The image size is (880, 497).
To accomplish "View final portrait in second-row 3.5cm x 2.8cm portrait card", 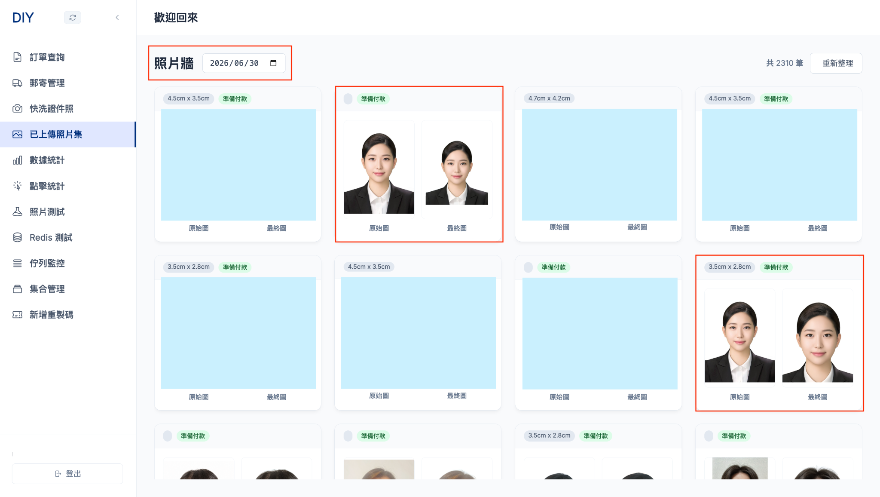I will click(x=818, y=338).
